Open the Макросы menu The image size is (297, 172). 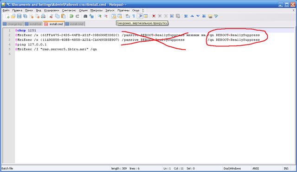[97, 10]
